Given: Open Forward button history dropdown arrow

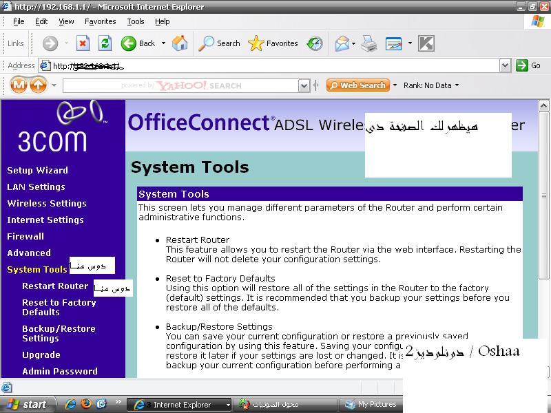Looking at the screenshot, I should (66, 43).
